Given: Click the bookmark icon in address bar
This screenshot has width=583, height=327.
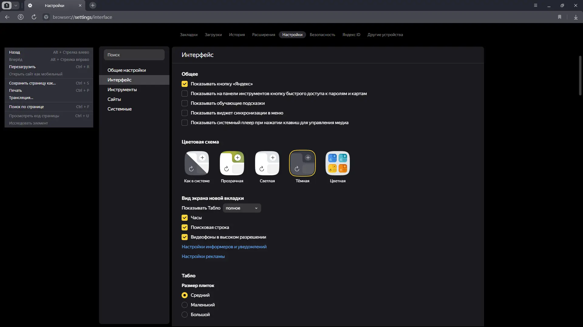Looking at the screenshot, I should [560, 17].
